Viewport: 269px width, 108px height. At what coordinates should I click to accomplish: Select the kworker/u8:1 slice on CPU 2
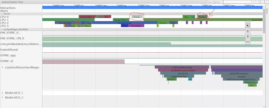pyautogui.click(x=65, y=23)
